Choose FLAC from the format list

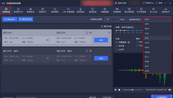[x=157, y=33]
